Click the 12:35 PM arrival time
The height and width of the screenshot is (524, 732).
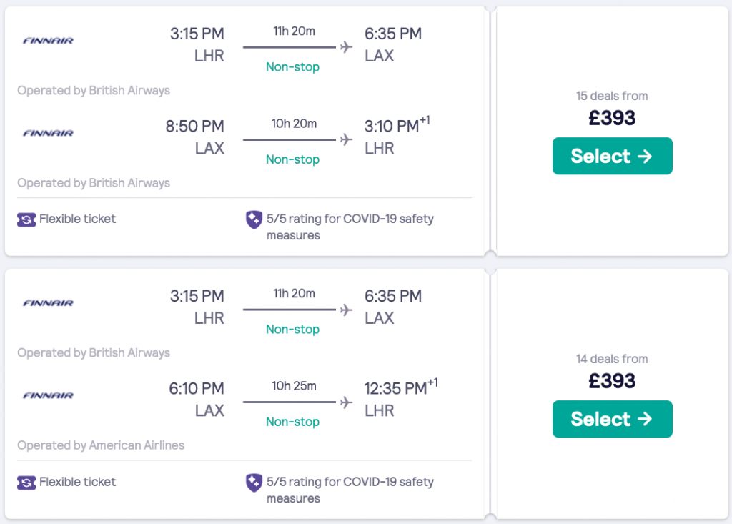click(395, 389)
